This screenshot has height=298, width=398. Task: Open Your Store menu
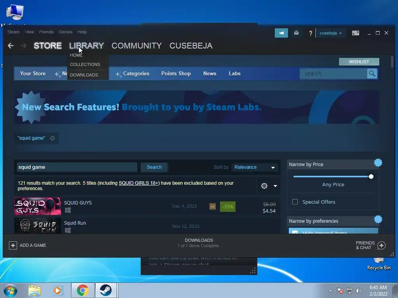tap(33, 73)
